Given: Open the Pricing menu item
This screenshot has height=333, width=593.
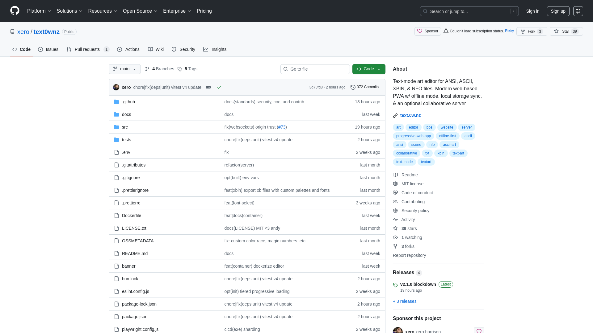Looking at the screenshot, I should pyautogui.click(x=204, y=11).
